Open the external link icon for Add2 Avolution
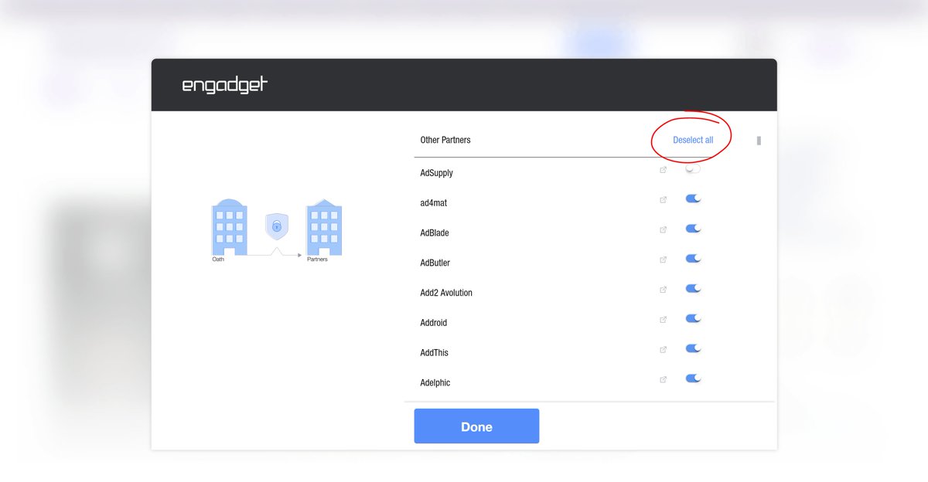 663,289
